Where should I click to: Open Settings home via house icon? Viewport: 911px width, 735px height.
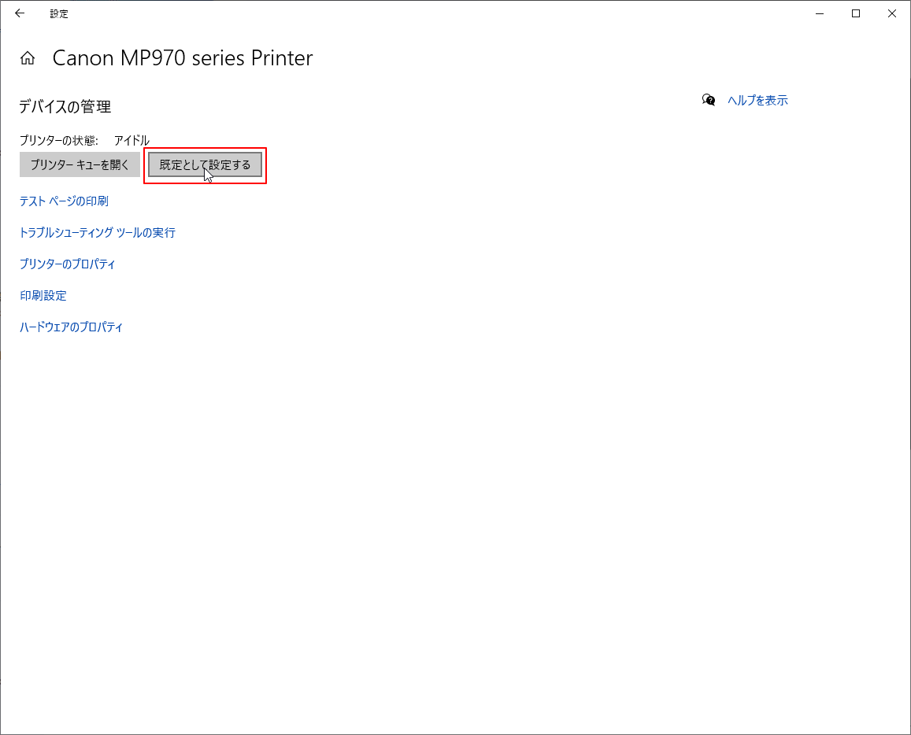click(28, 58)
